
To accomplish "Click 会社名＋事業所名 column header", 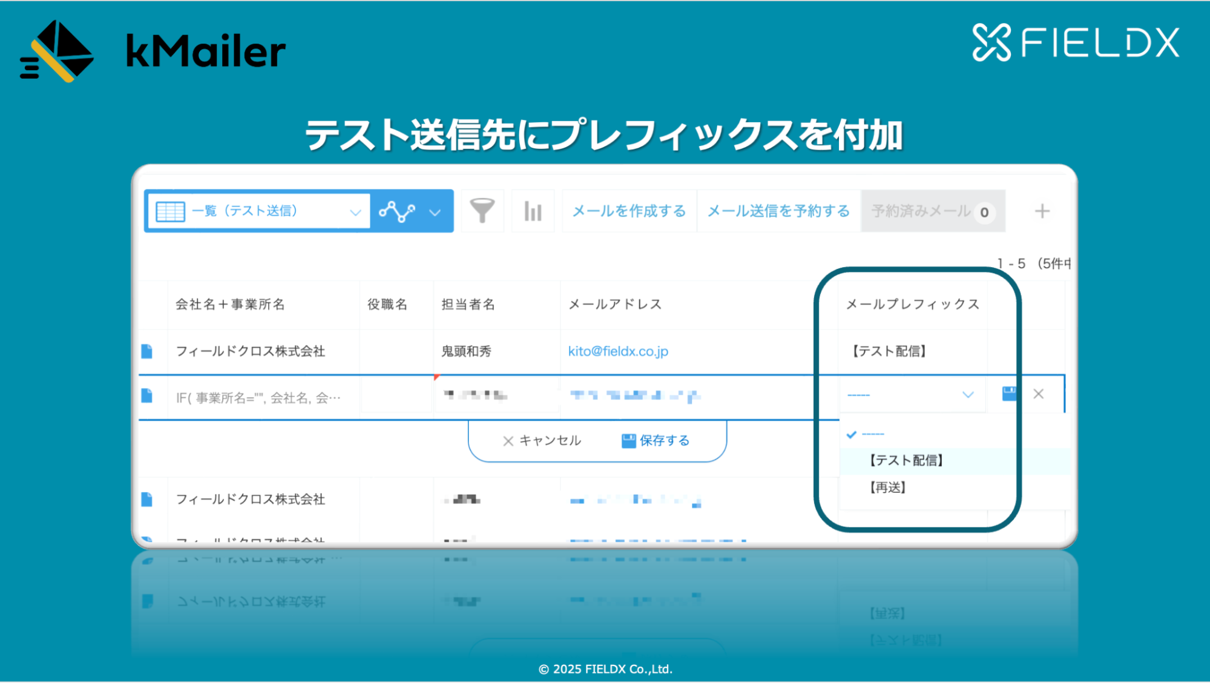I will [230, 305].
